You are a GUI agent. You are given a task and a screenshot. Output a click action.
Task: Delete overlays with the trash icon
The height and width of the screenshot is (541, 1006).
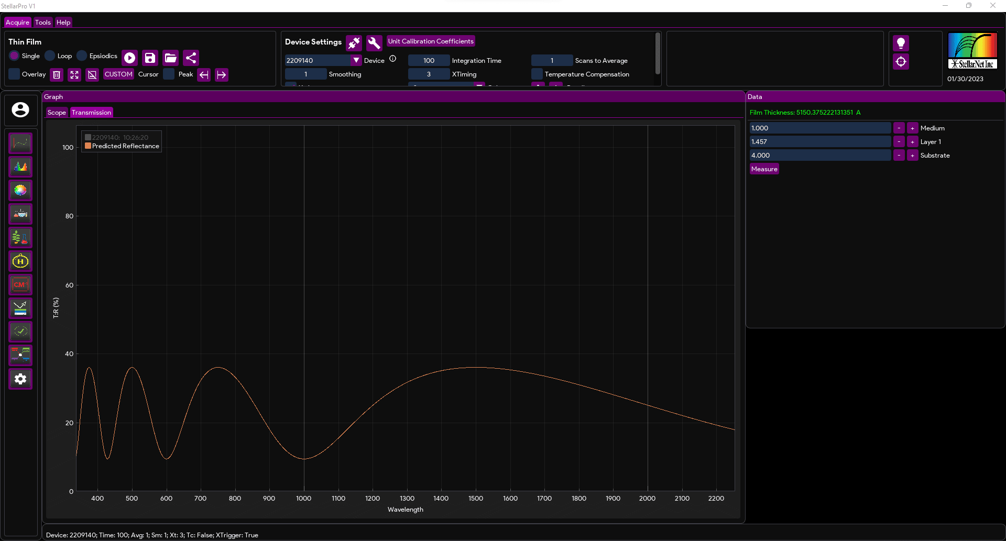pos(57,75)
